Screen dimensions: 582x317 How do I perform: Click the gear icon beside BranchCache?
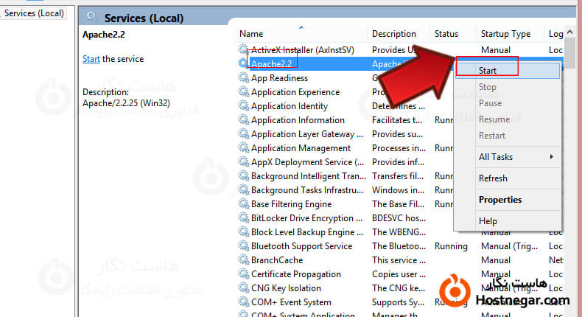244,260
